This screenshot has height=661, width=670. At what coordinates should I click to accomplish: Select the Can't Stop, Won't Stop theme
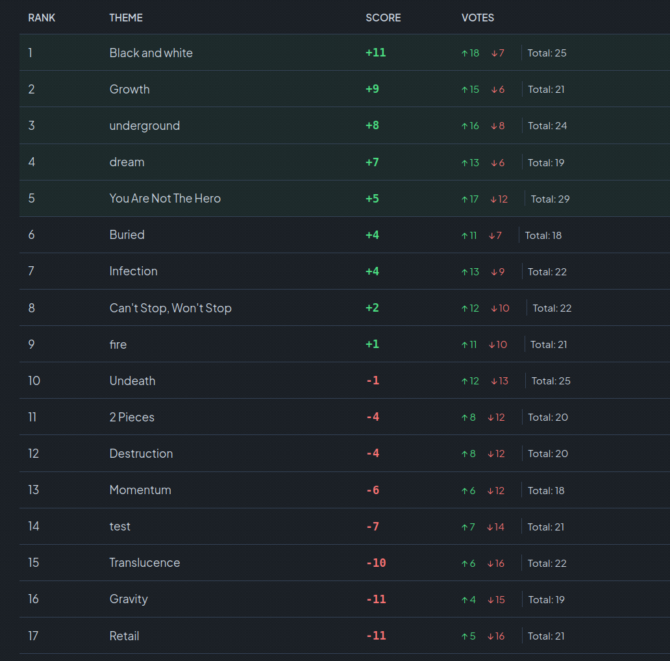(170, 308)
